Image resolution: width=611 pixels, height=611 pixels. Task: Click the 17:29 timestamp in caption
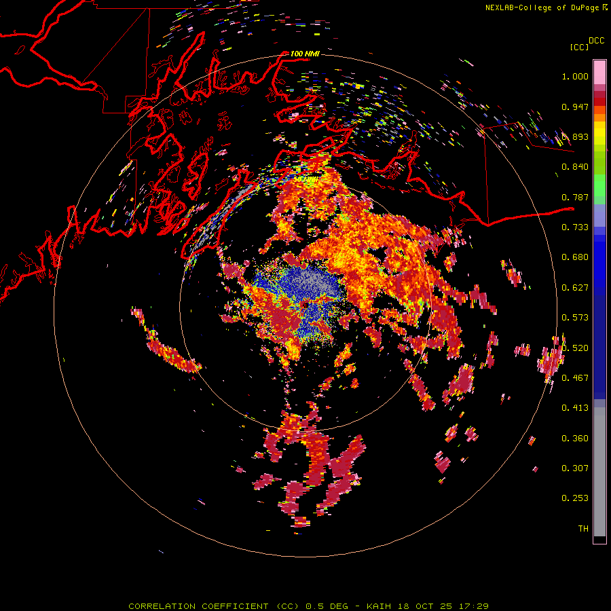(475, 606)
